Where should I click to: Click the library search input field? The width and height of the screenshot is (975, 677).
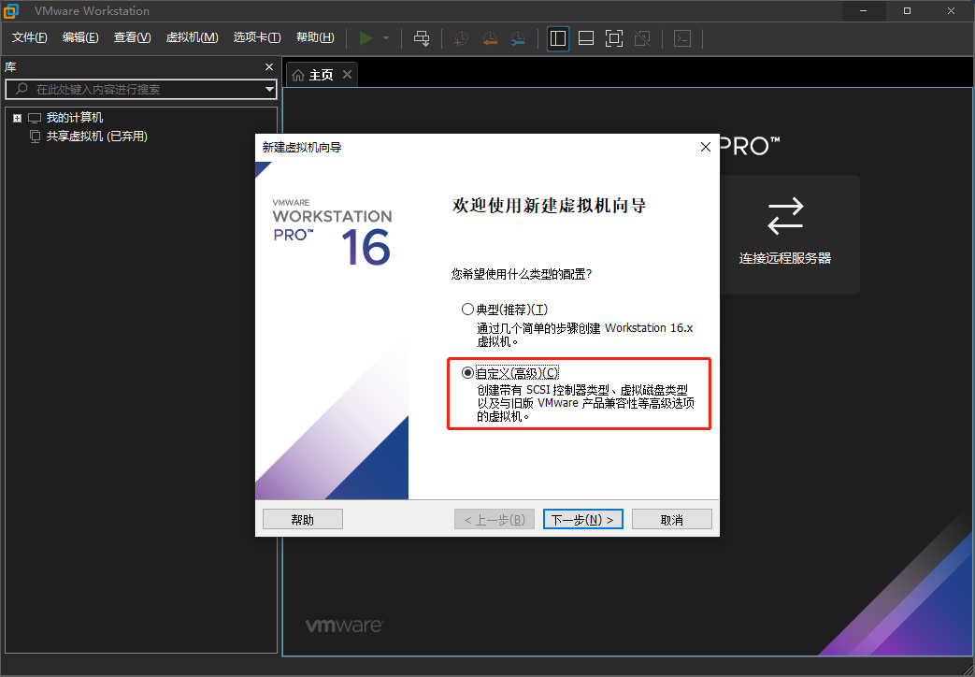[x=140, y=89]
